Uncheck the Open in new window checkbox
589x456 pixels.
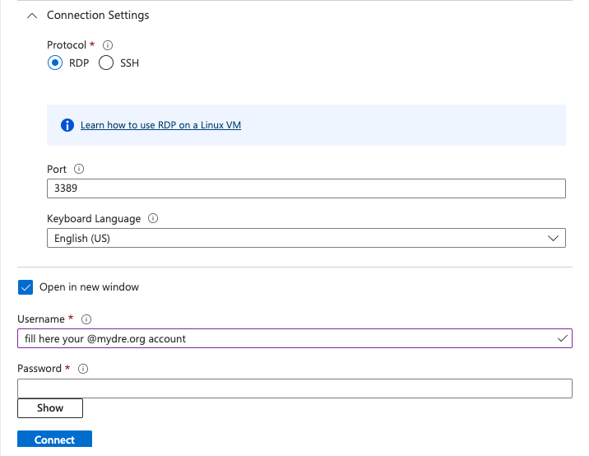(x=26, y=287)
